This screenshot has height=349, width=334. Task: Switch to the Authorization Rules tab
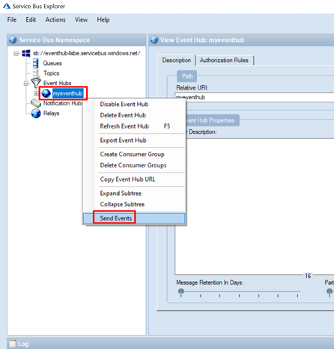[x=224, y=61]
